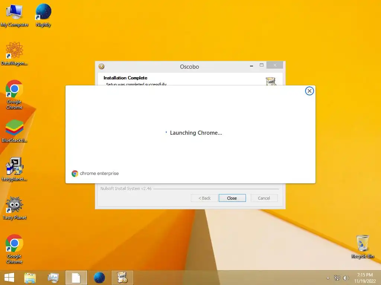Open the network tray icon

337,278
